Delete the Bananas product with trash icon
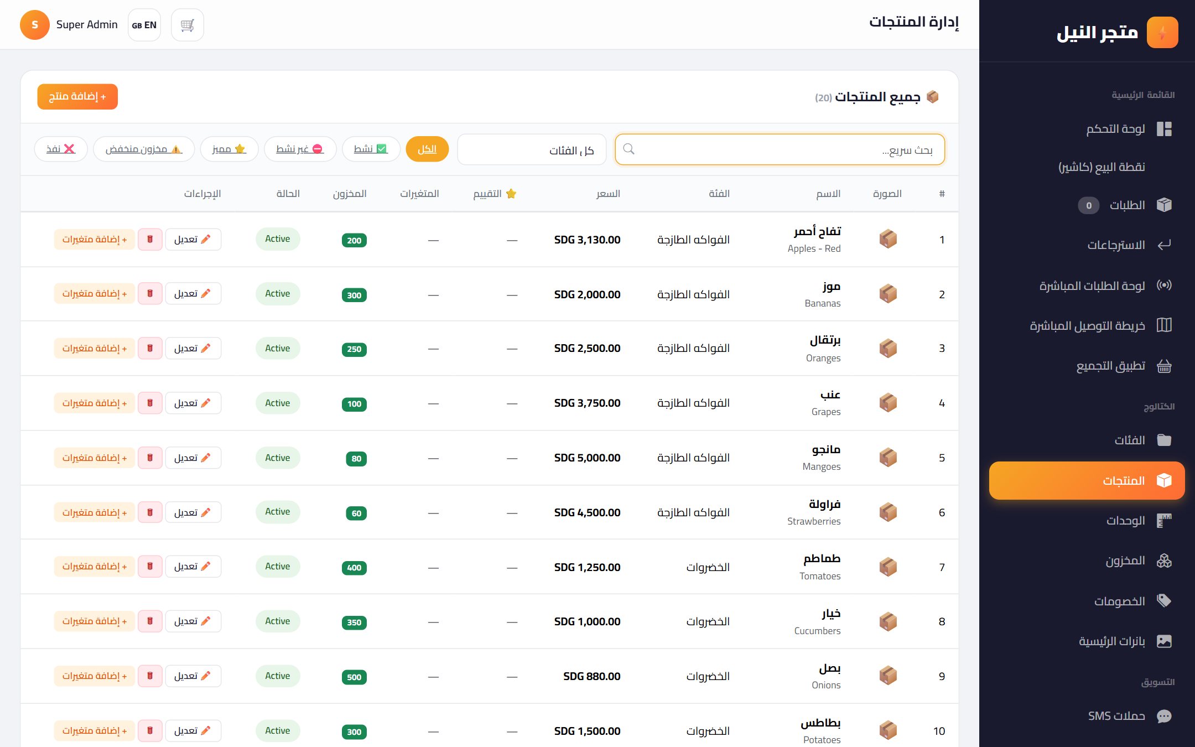This screenshot has width=1195, height=747. pyautogui.click(x=150, y=294)
